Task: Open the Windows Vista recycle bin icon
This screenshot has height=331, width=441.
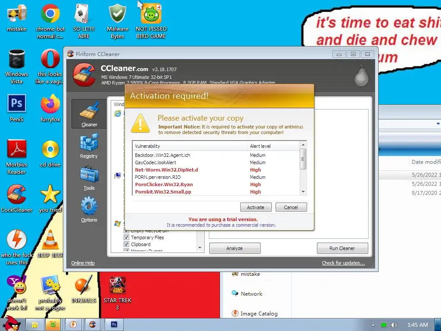Action: [17, 66]
